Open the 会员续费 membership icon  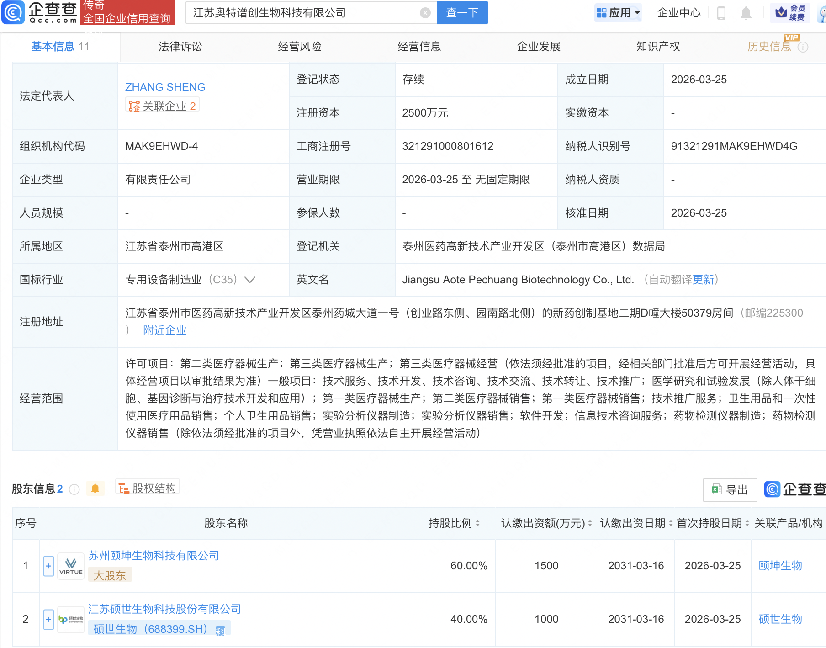click(x=790, y=13)
